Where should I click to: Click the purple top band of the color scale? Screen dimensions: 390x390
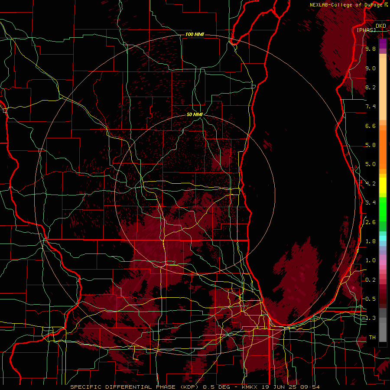click(383, 43)
